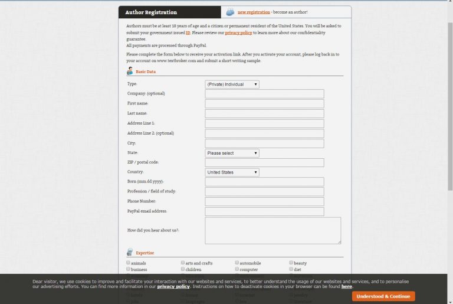Open the 'new registration' link
This screenshot has width=453, height=304.
point(254,12)
